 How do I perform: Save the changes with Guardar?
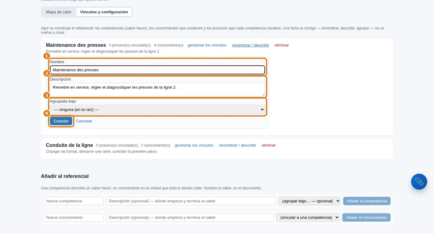61,121
